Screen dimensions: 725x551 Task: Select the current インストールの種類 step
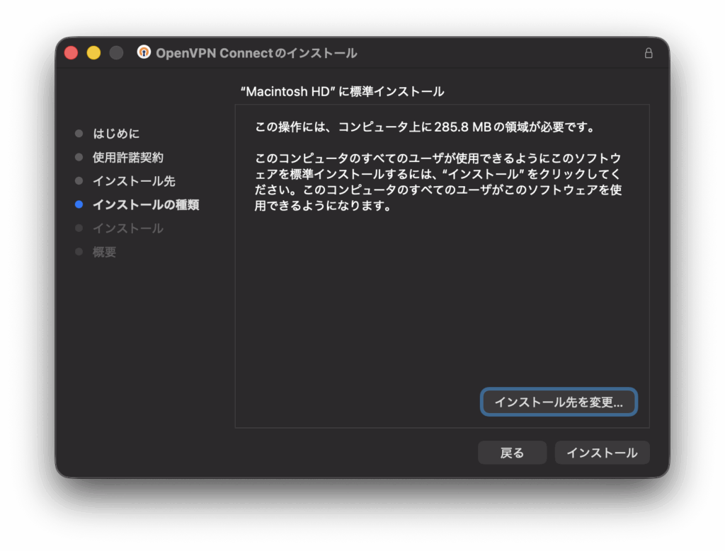[x=146, y=204]
